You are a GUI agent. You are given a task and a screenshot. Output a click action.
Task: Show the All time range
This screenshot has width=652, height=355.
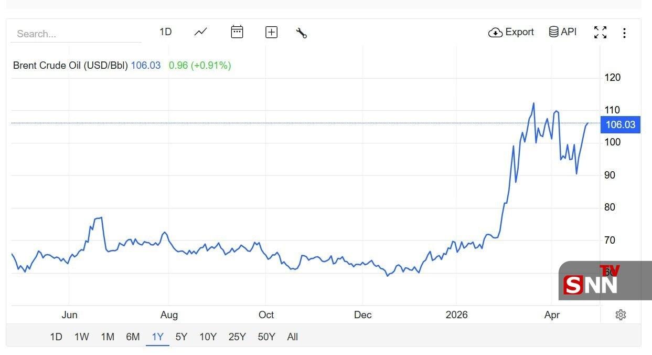pos(292,337)
